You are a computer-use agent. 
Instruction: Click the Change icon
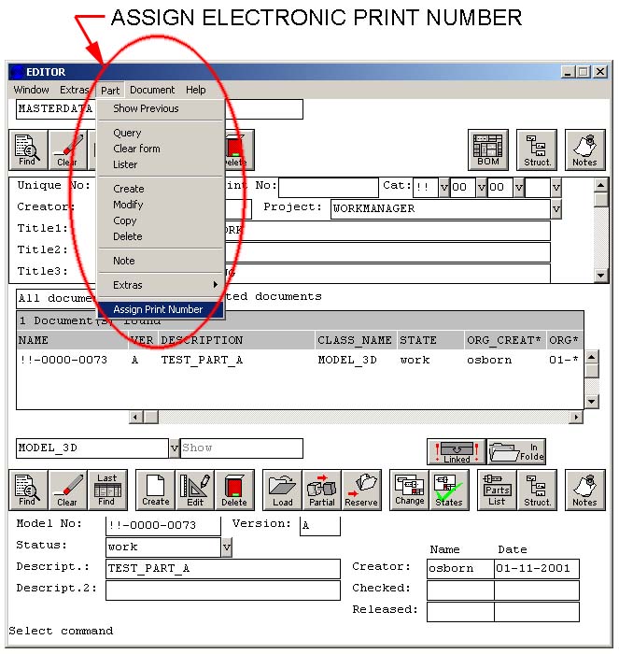pyautogui.click(x=409, y=490)
